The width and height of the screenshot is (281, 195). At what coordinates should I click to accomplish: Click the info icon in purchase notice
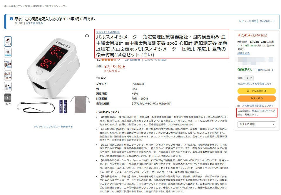point(11,19)
